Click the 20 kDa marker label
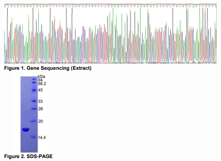 click(x=41, y=121)
